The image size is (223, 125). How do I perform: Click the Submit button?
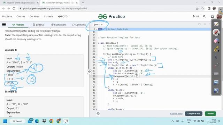pos(210,114)
